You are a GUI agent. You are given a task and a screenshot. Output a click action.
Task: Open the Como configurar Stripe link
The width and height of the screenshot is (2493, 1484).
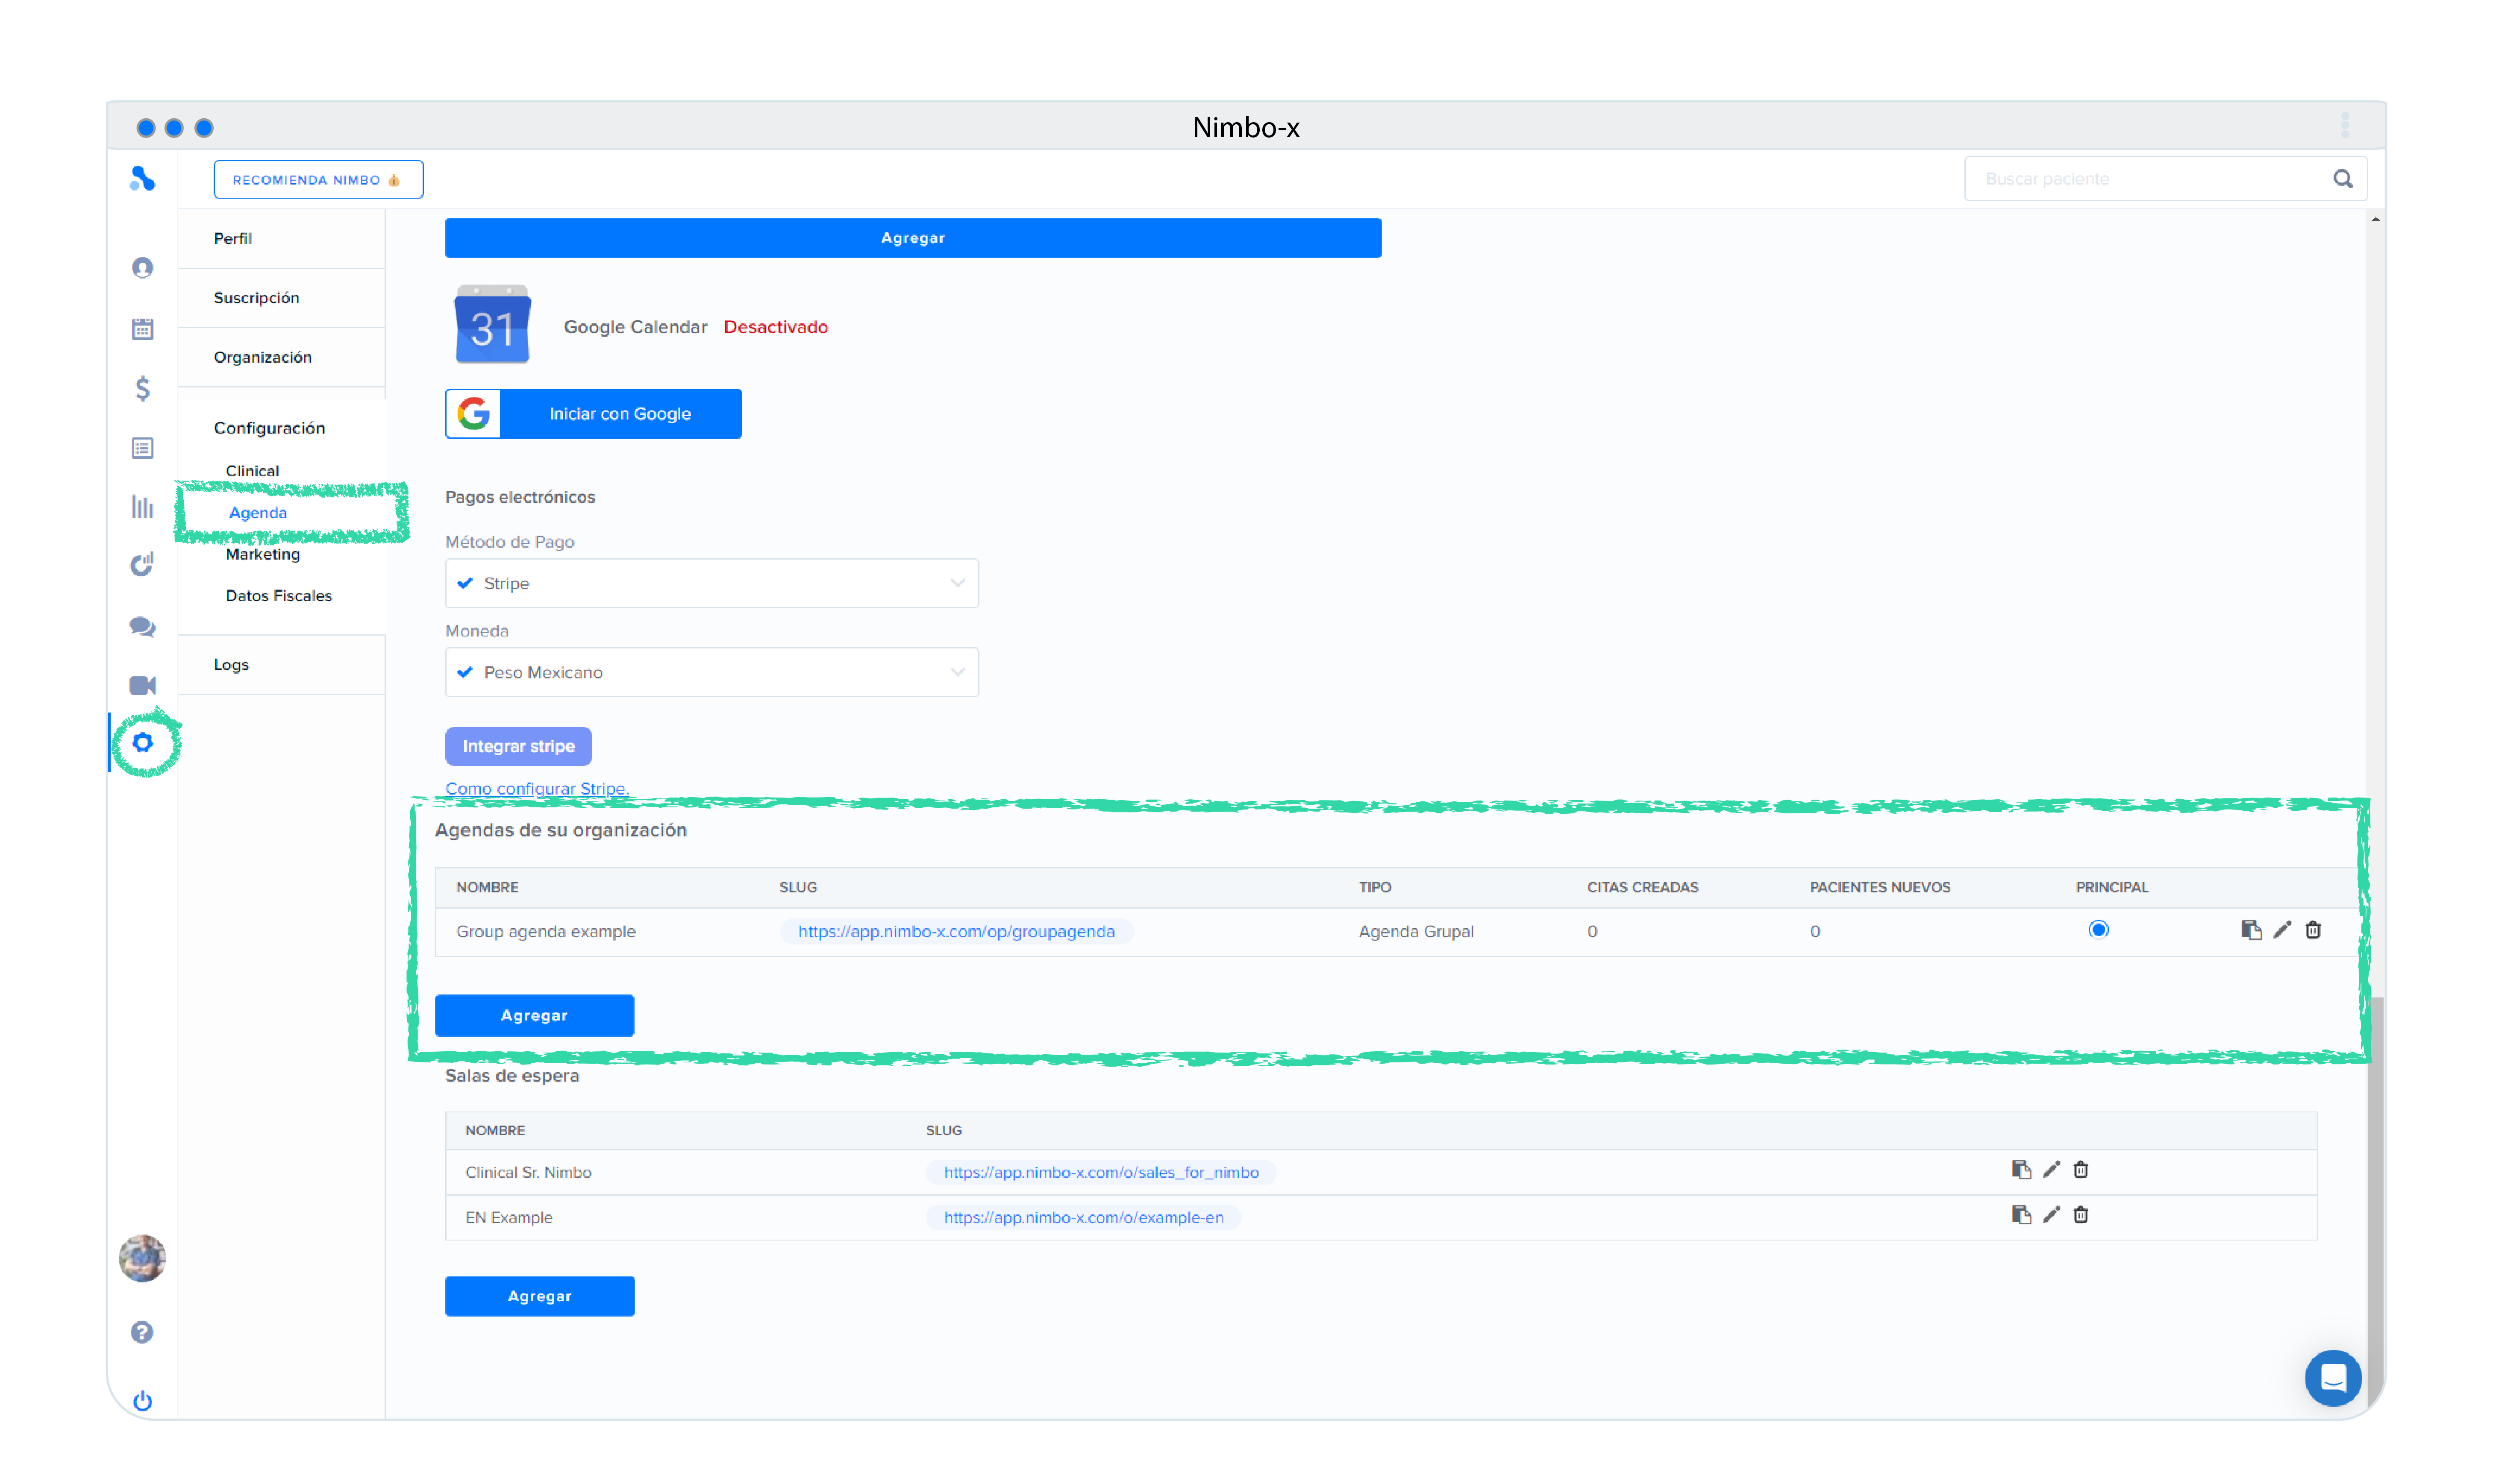point(536,788)
